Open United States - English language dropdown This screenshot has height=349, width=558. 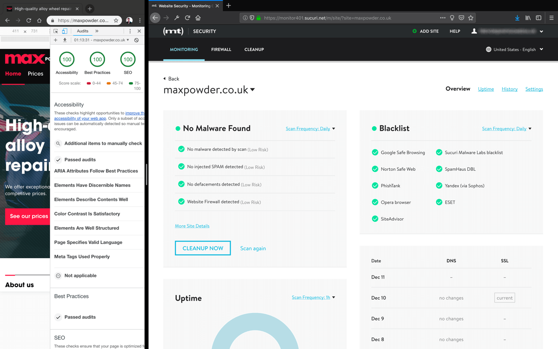point(515,49)
